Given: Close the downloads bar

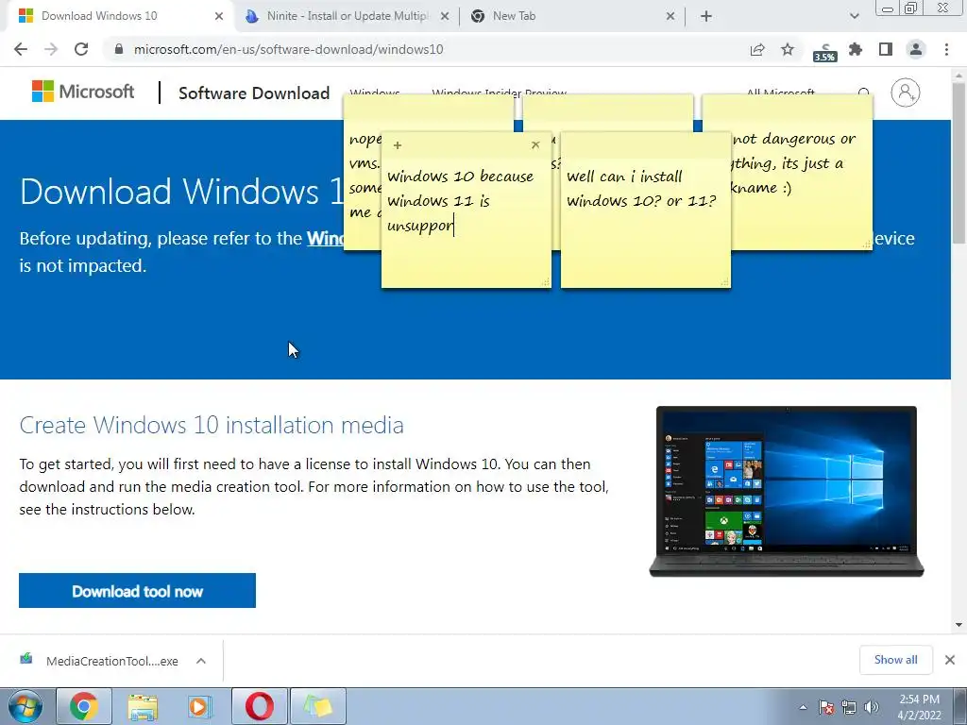Looking at the screenshot, I should coord(950,660).
